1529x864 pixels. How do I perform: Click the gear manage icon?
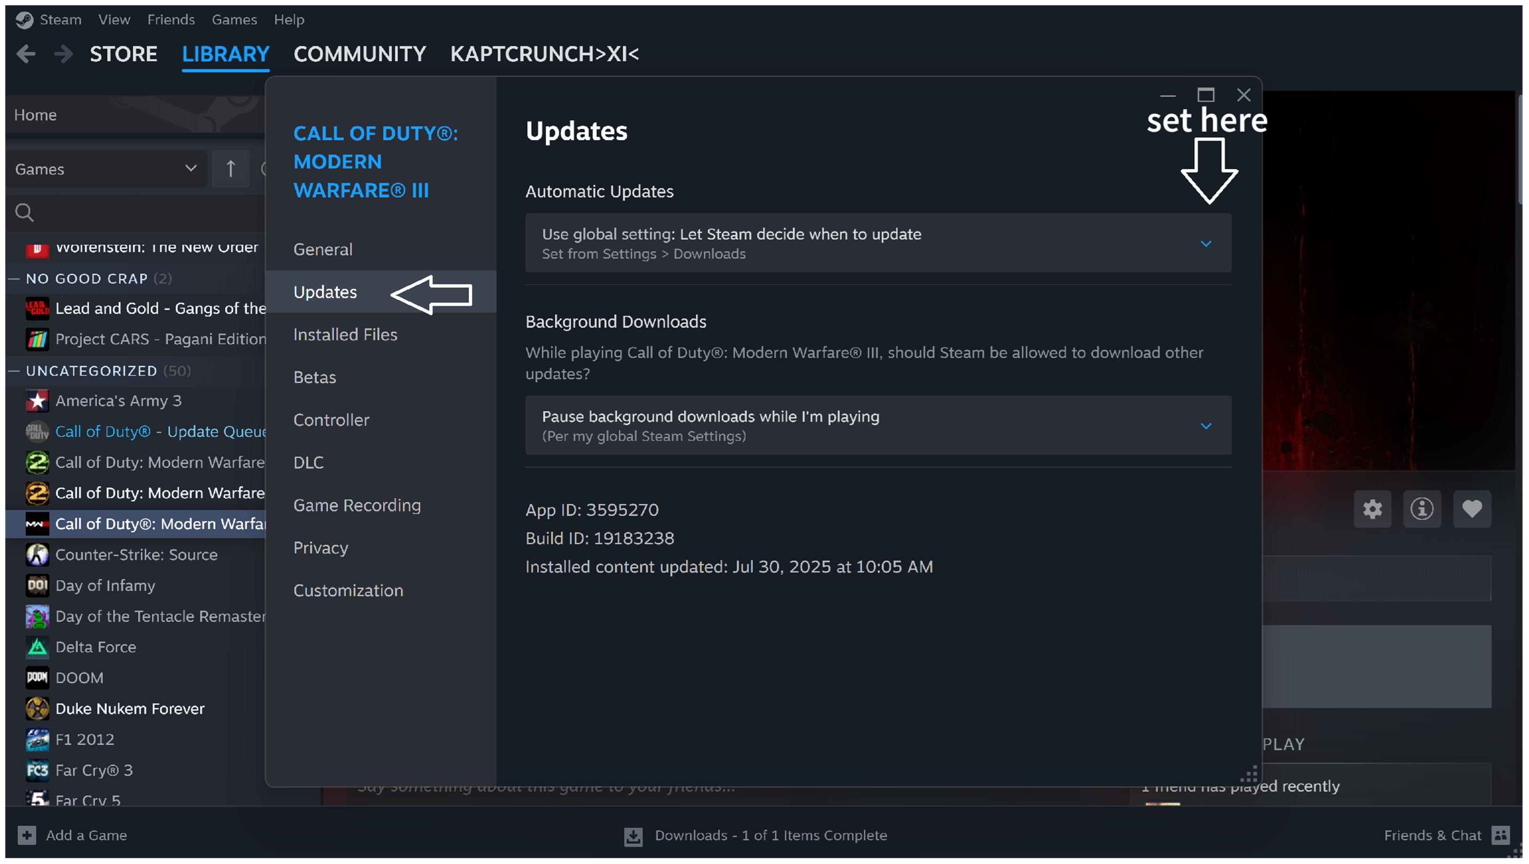pos(1372,509)
